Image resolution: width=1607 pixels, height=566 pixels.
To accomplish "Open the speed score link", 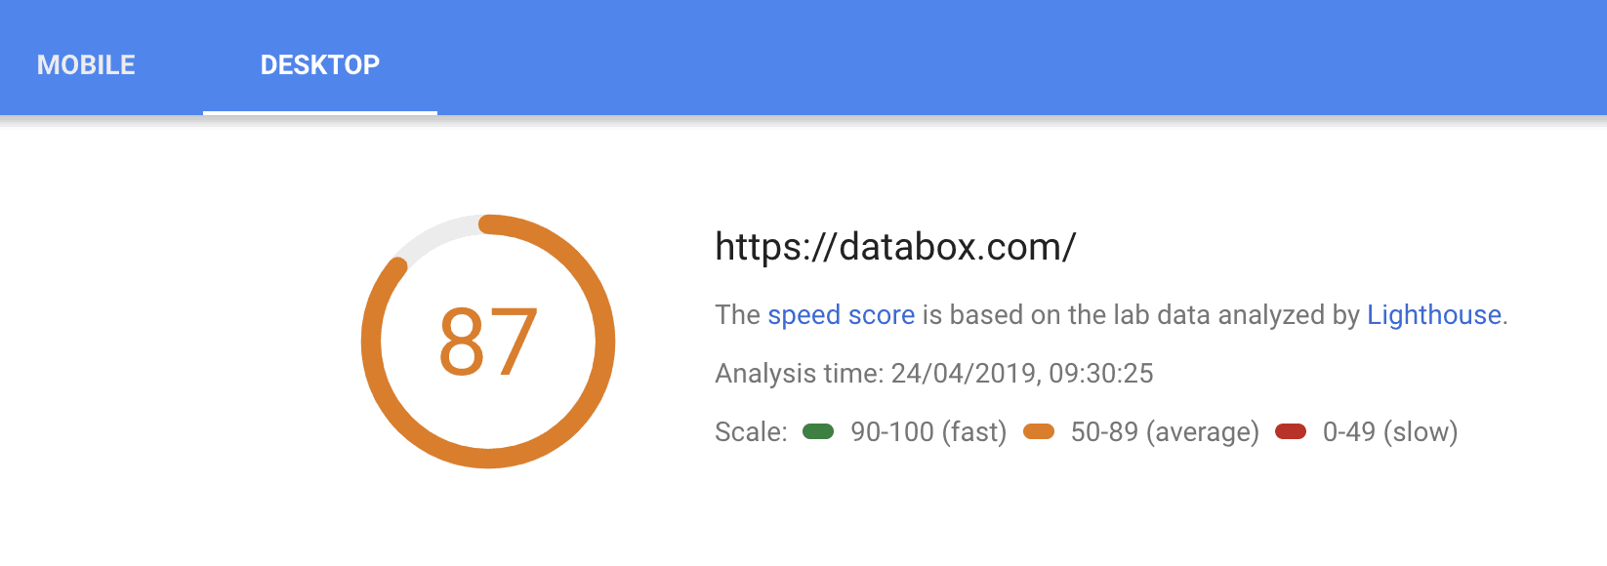I will (x=841, y=315).
